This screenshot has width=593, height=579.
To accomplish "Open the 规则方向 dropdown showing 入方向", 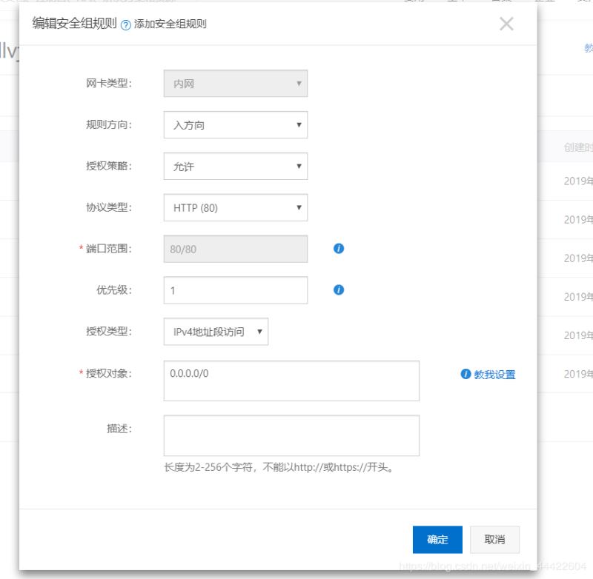I will pos(235,124).
